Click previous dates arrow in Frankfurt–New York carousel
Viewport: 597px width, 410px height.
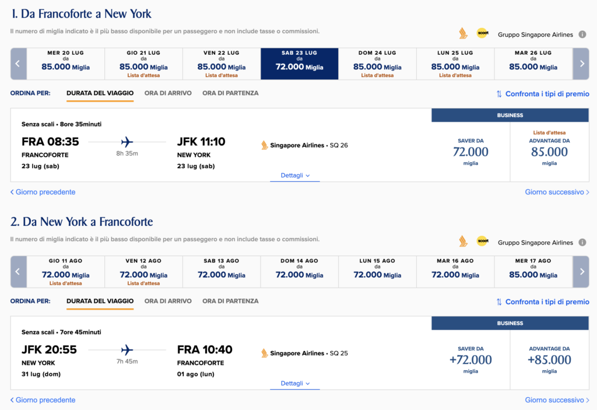18,64
